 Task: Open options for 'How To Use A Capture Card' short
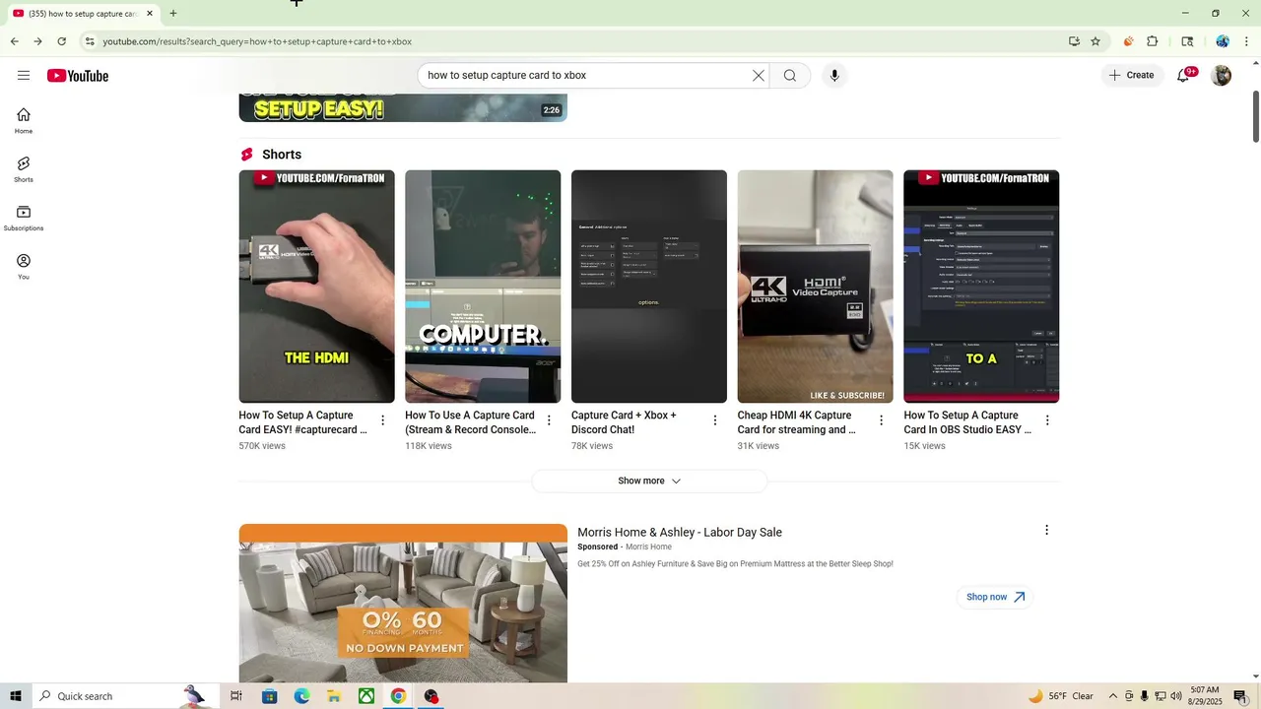tap(549, 420)
